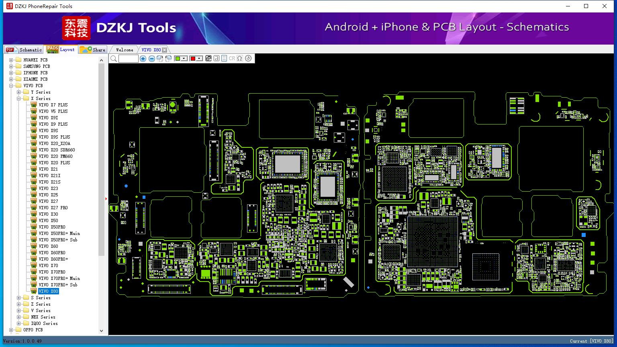Click the tree scrollbar up arrow
The image size is (617, 347).
(x=101, y=60)
